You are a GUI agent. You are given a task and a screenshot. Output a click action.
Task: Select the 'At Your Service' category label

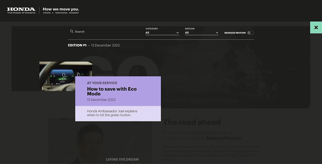102,83
